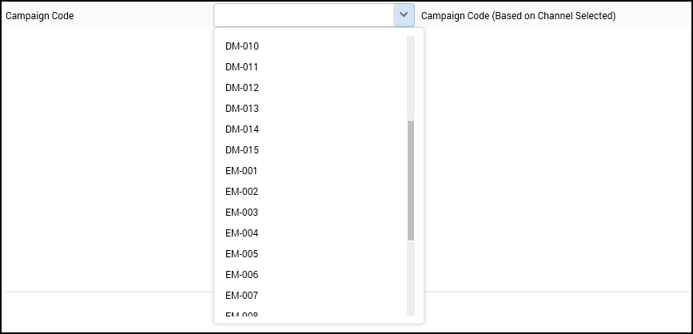Pick DM-012 campaign code
The image size is (693, 334).
pos(242,88)
